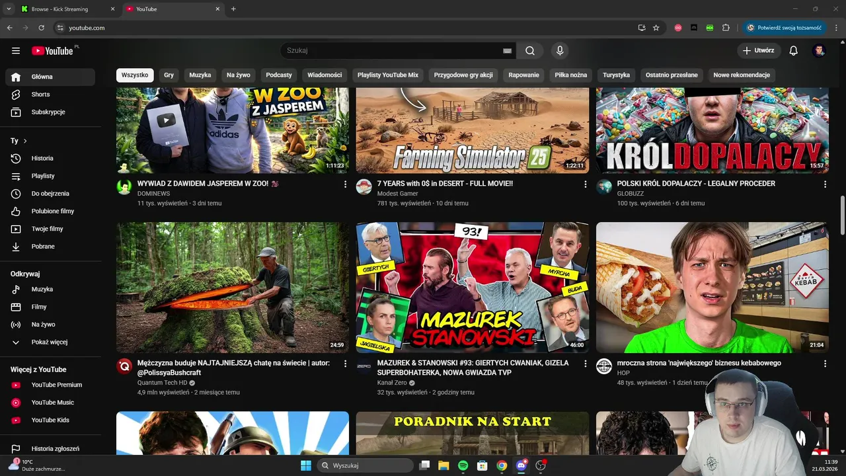Open Pobrane in the sidebar
This screenshot has height=476, width=846.
pos(50,247)
